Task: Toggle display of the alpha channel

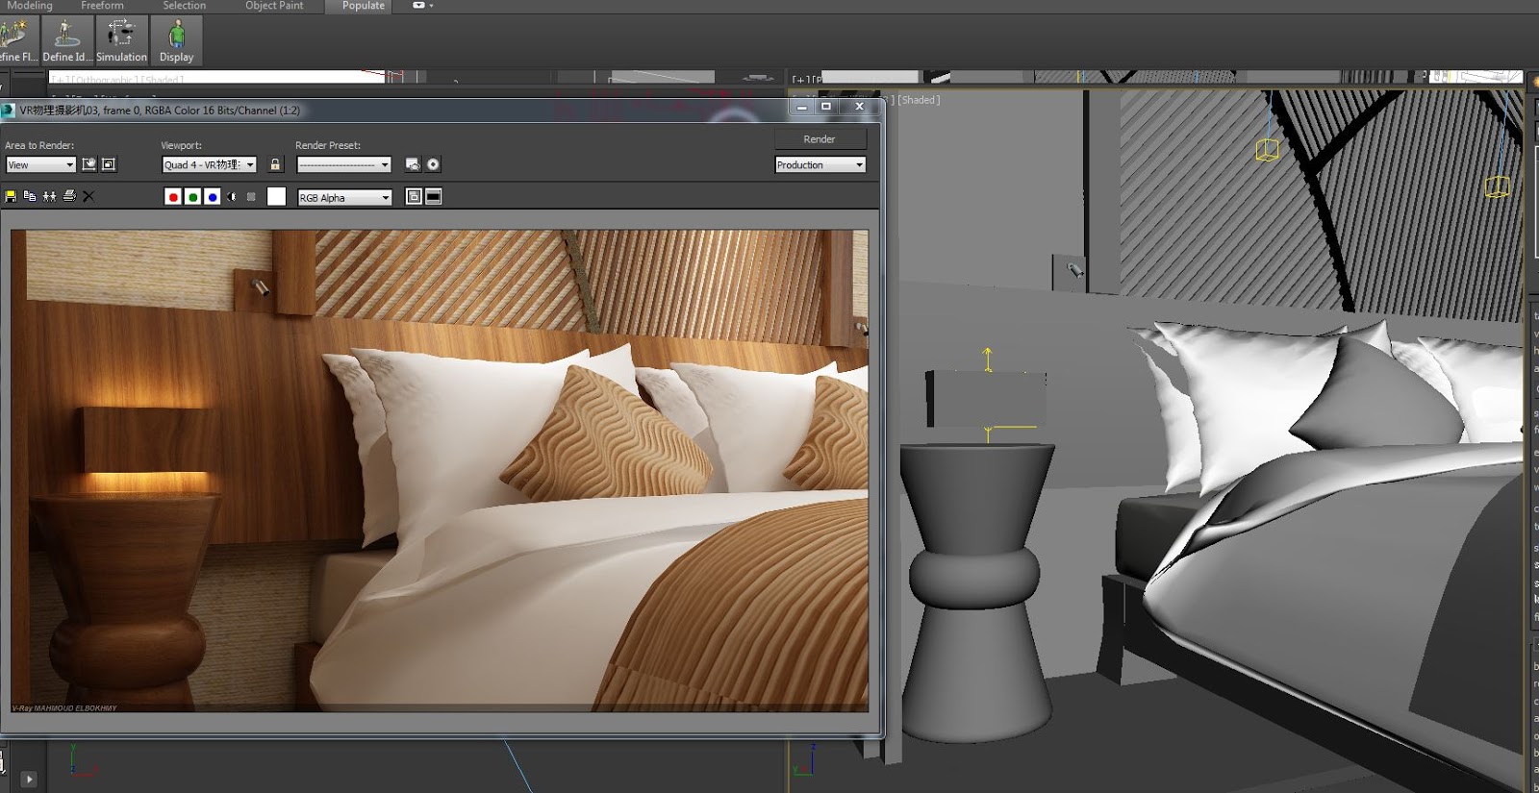Action: tap(232, 197)
